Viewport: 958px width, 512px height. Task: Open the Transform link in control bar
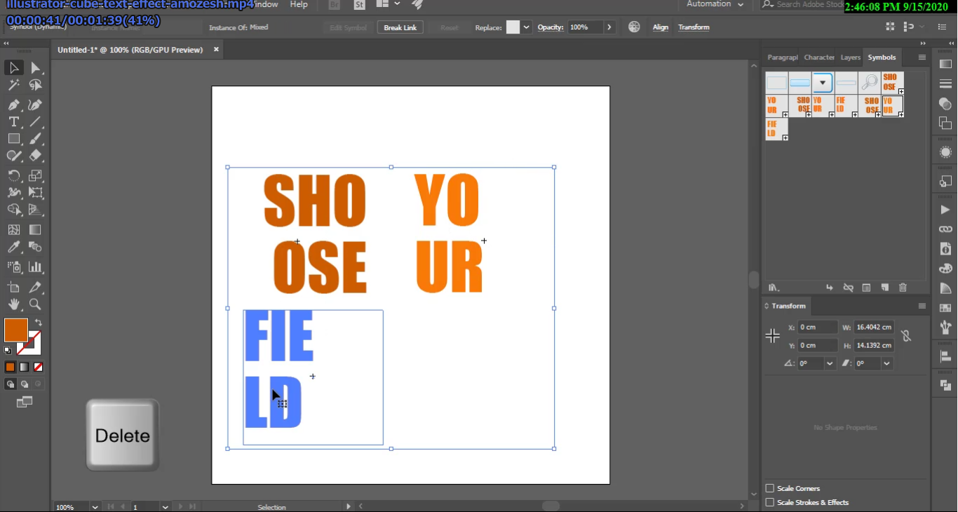click(x=694, y=27)
